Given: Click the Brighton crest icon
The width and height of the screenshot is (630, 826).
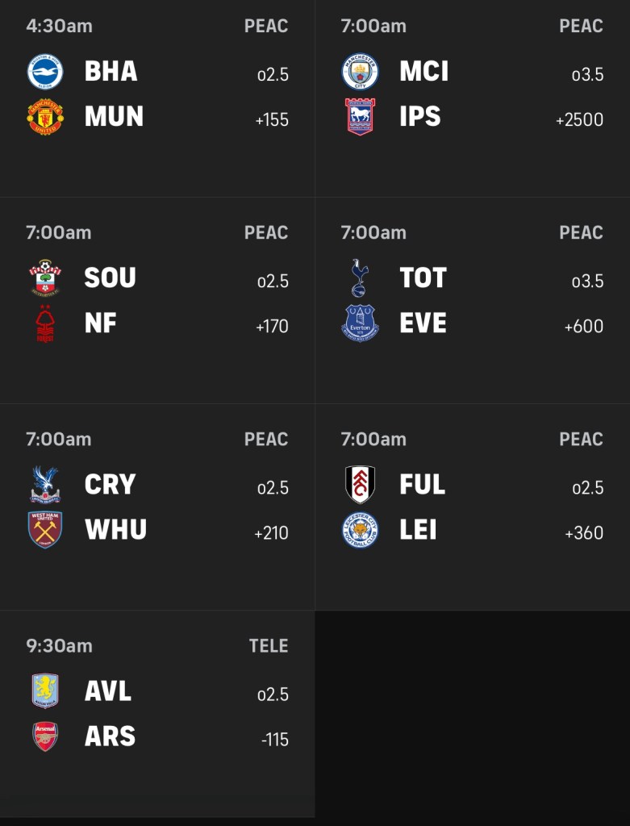Looking at the screenshot, I should (x=45, y=72).
